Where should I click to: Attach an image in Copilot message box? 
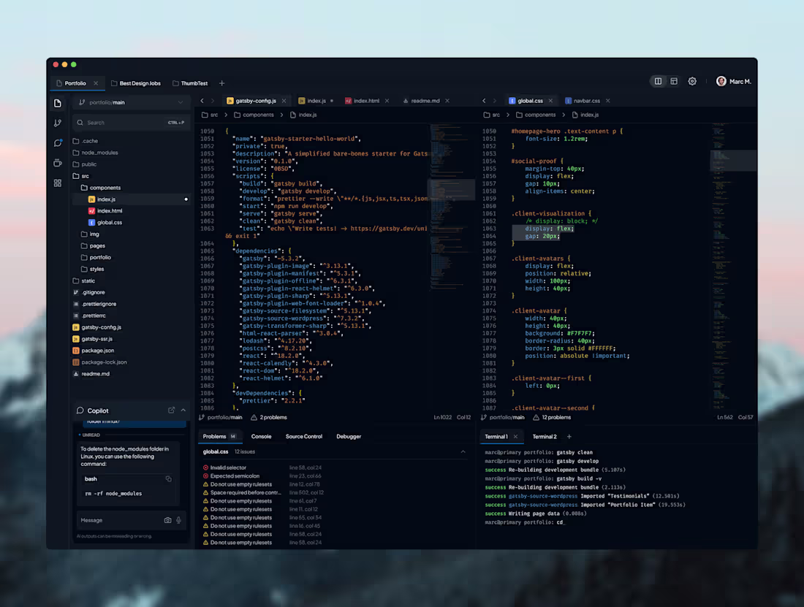coord(168,520)
